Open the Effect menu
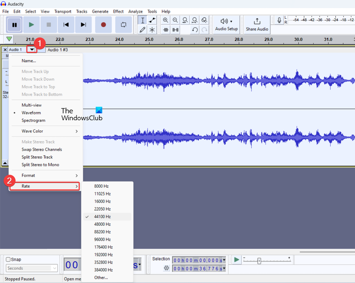This screenshot has width=355, height=283. pos(118,11)
